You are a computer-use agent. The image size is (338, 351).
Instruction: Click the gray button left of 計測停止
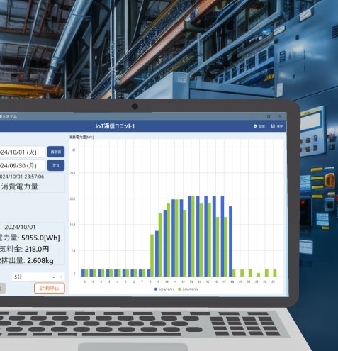3,289
